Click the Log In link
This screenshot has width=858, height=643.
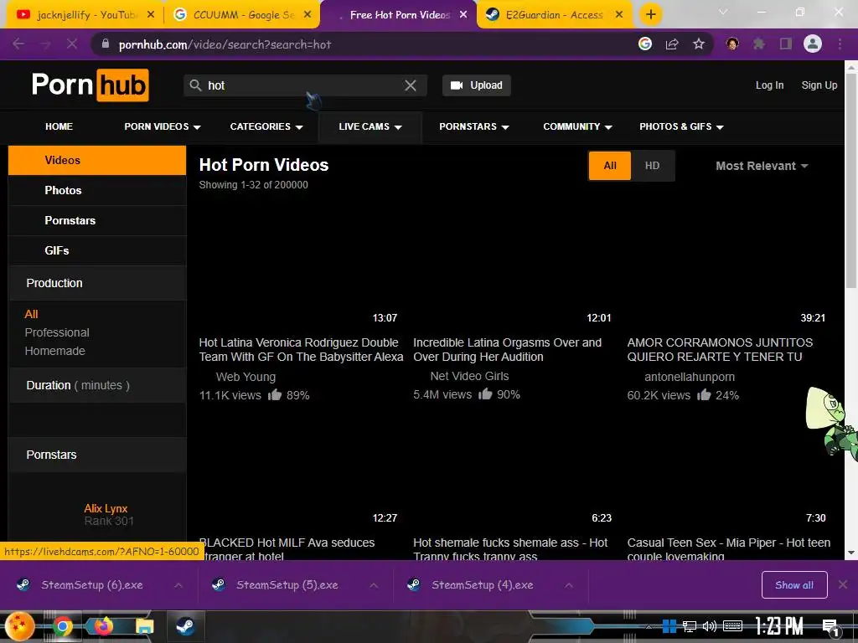coord(769,85)
